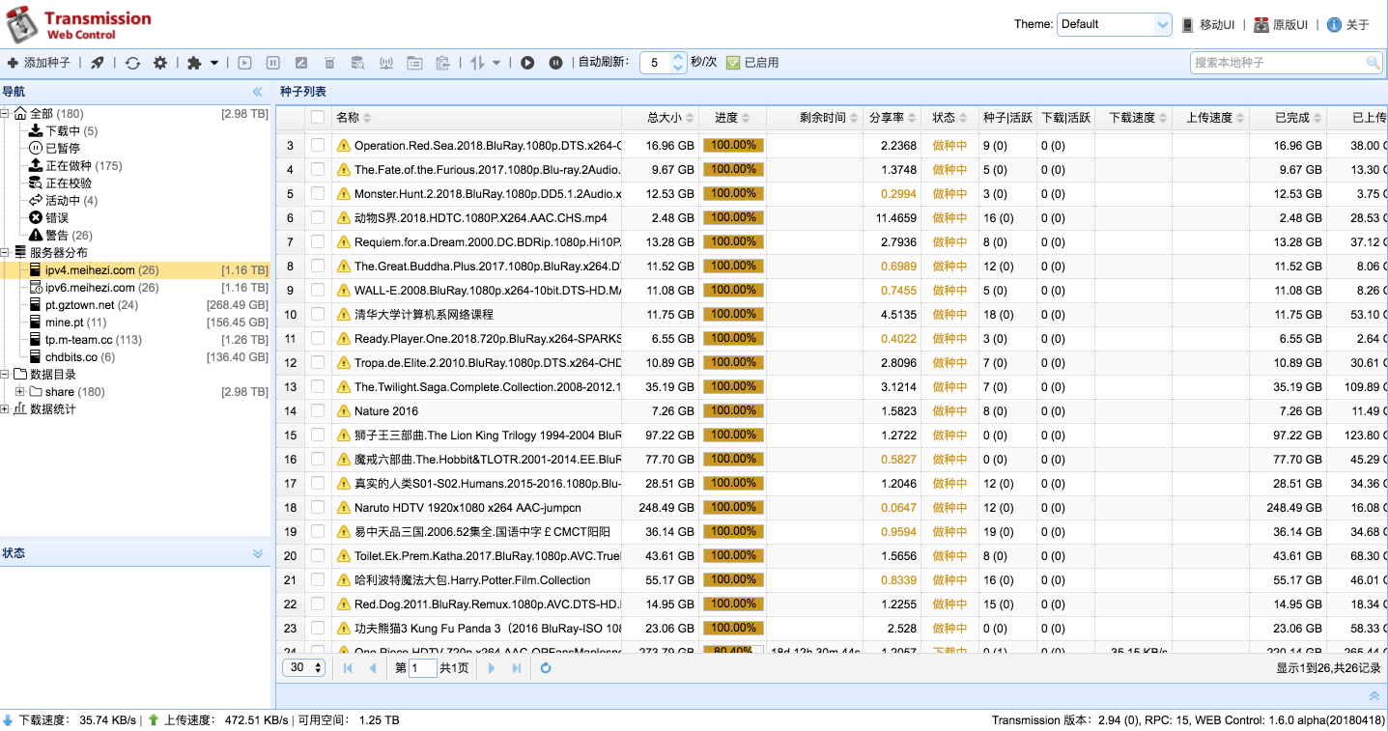Click the speed-limit up-down arrows icon
Viewport: 1388px width, 731px height.
pyautogui.click(x=477, y=63)
